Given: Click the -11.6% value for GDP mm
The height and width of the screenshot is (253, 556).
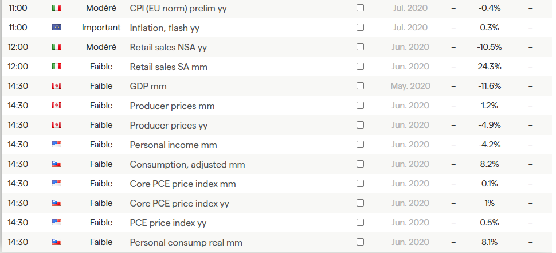Looking at the screenshot, I should [x=489, y=86].
